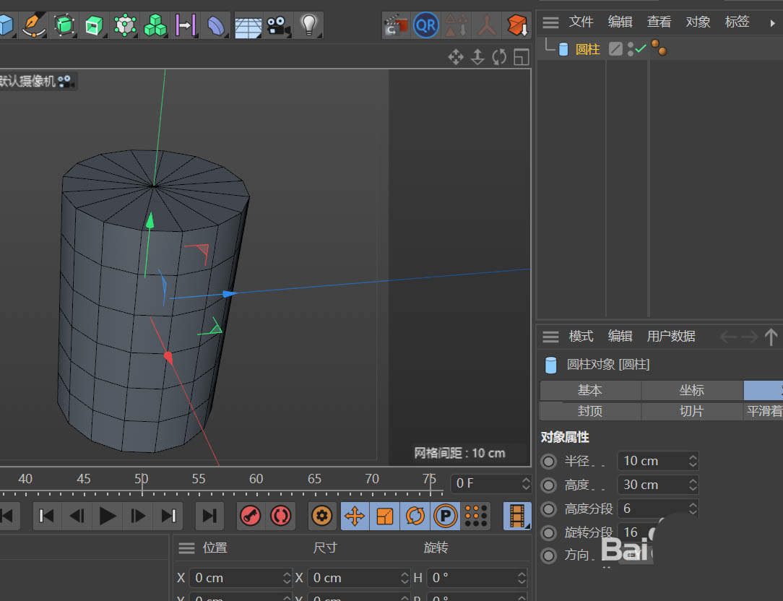
Task: Click the blue QR plugin icon
Action: click(425, 25)
